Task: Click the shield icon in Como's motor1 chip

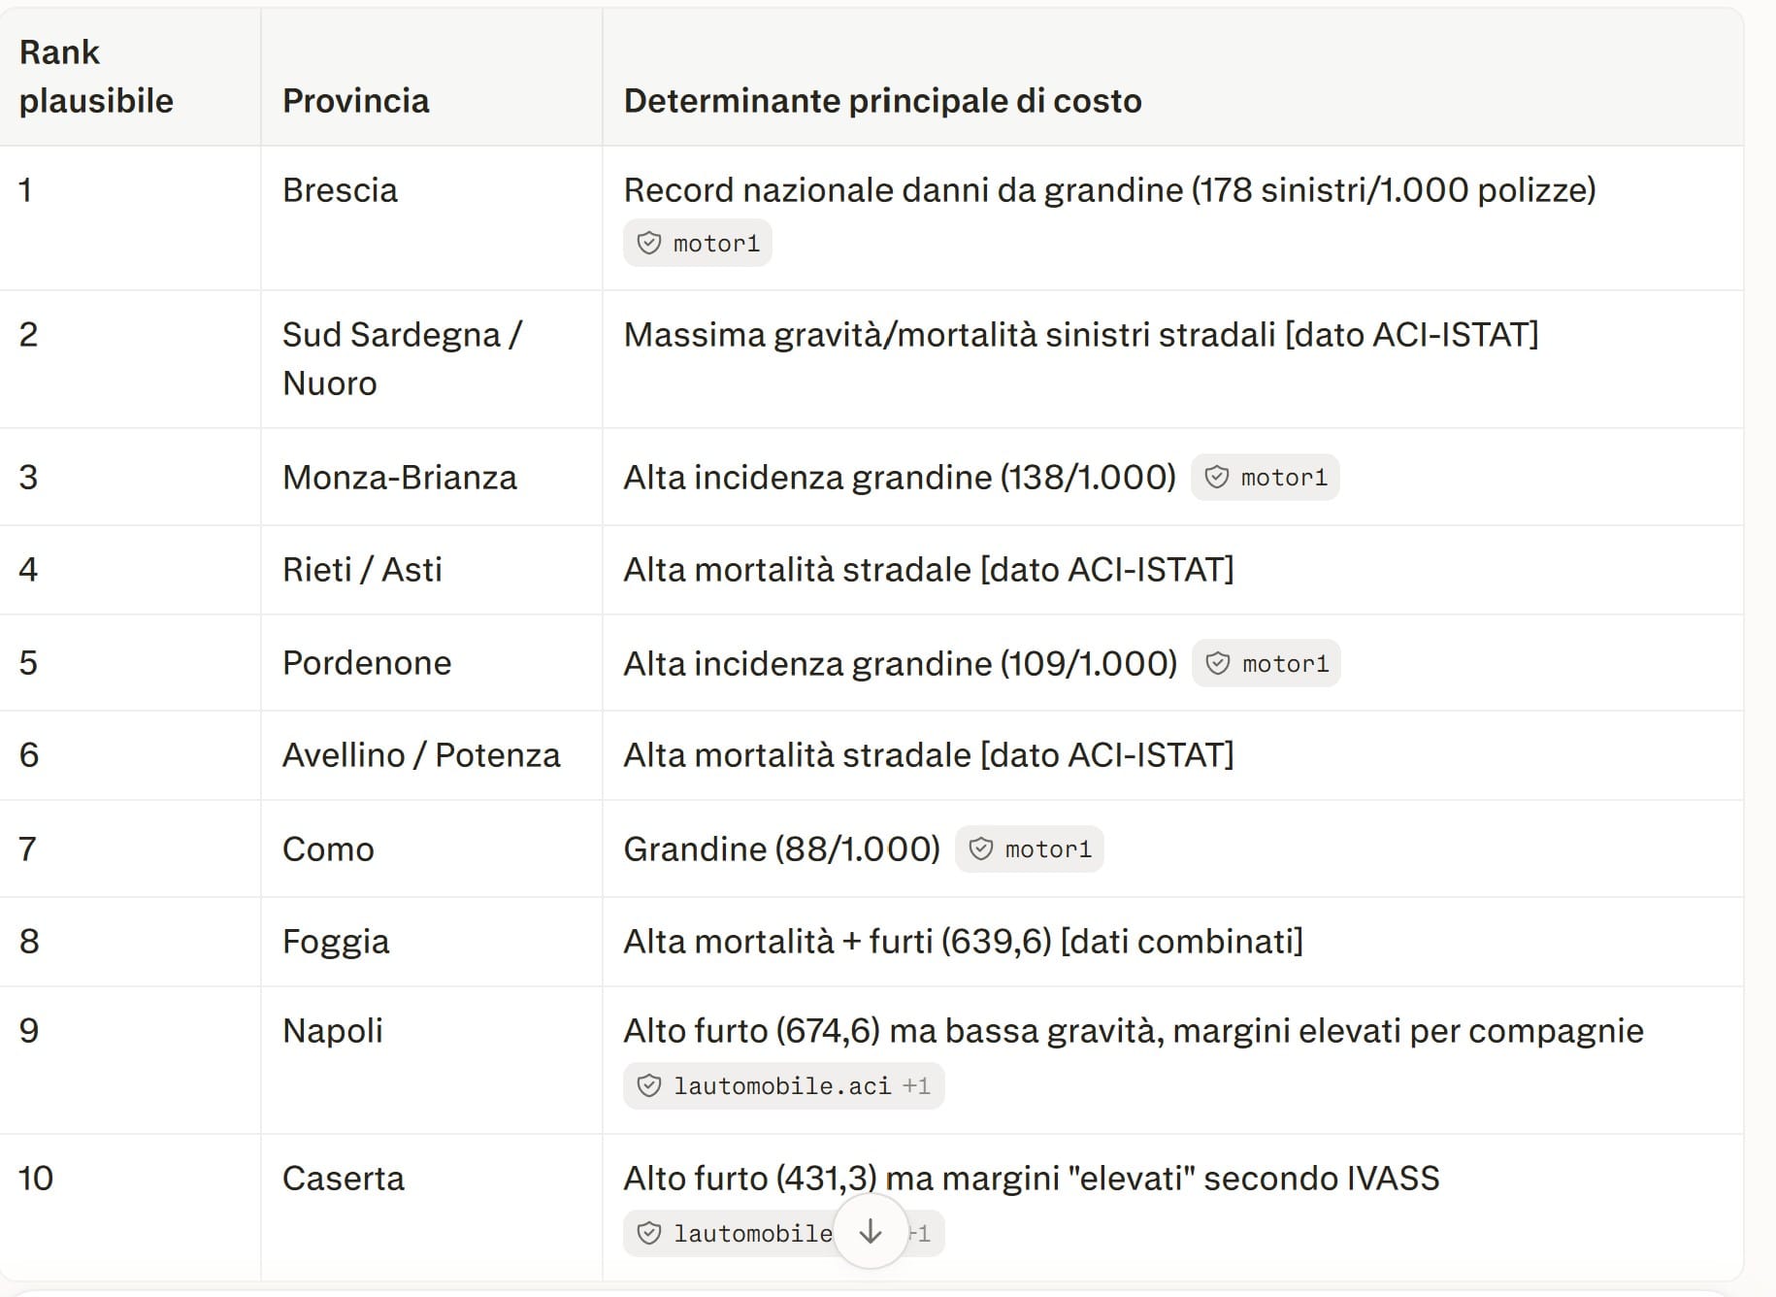Action: click(x=981, y=849)
